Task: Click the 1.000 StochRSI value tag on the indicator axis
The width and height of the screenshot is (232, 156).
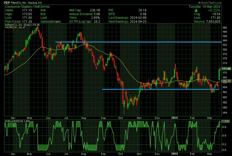Action: click(x=226, y=121)
